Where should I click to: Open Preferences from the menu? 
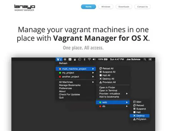coord(65,88)
